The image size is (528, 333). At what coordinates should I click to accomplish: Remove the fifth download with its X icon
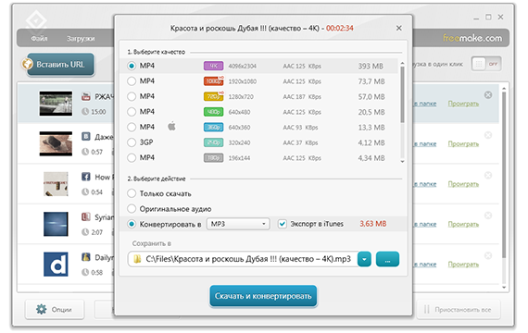[488, 255]
